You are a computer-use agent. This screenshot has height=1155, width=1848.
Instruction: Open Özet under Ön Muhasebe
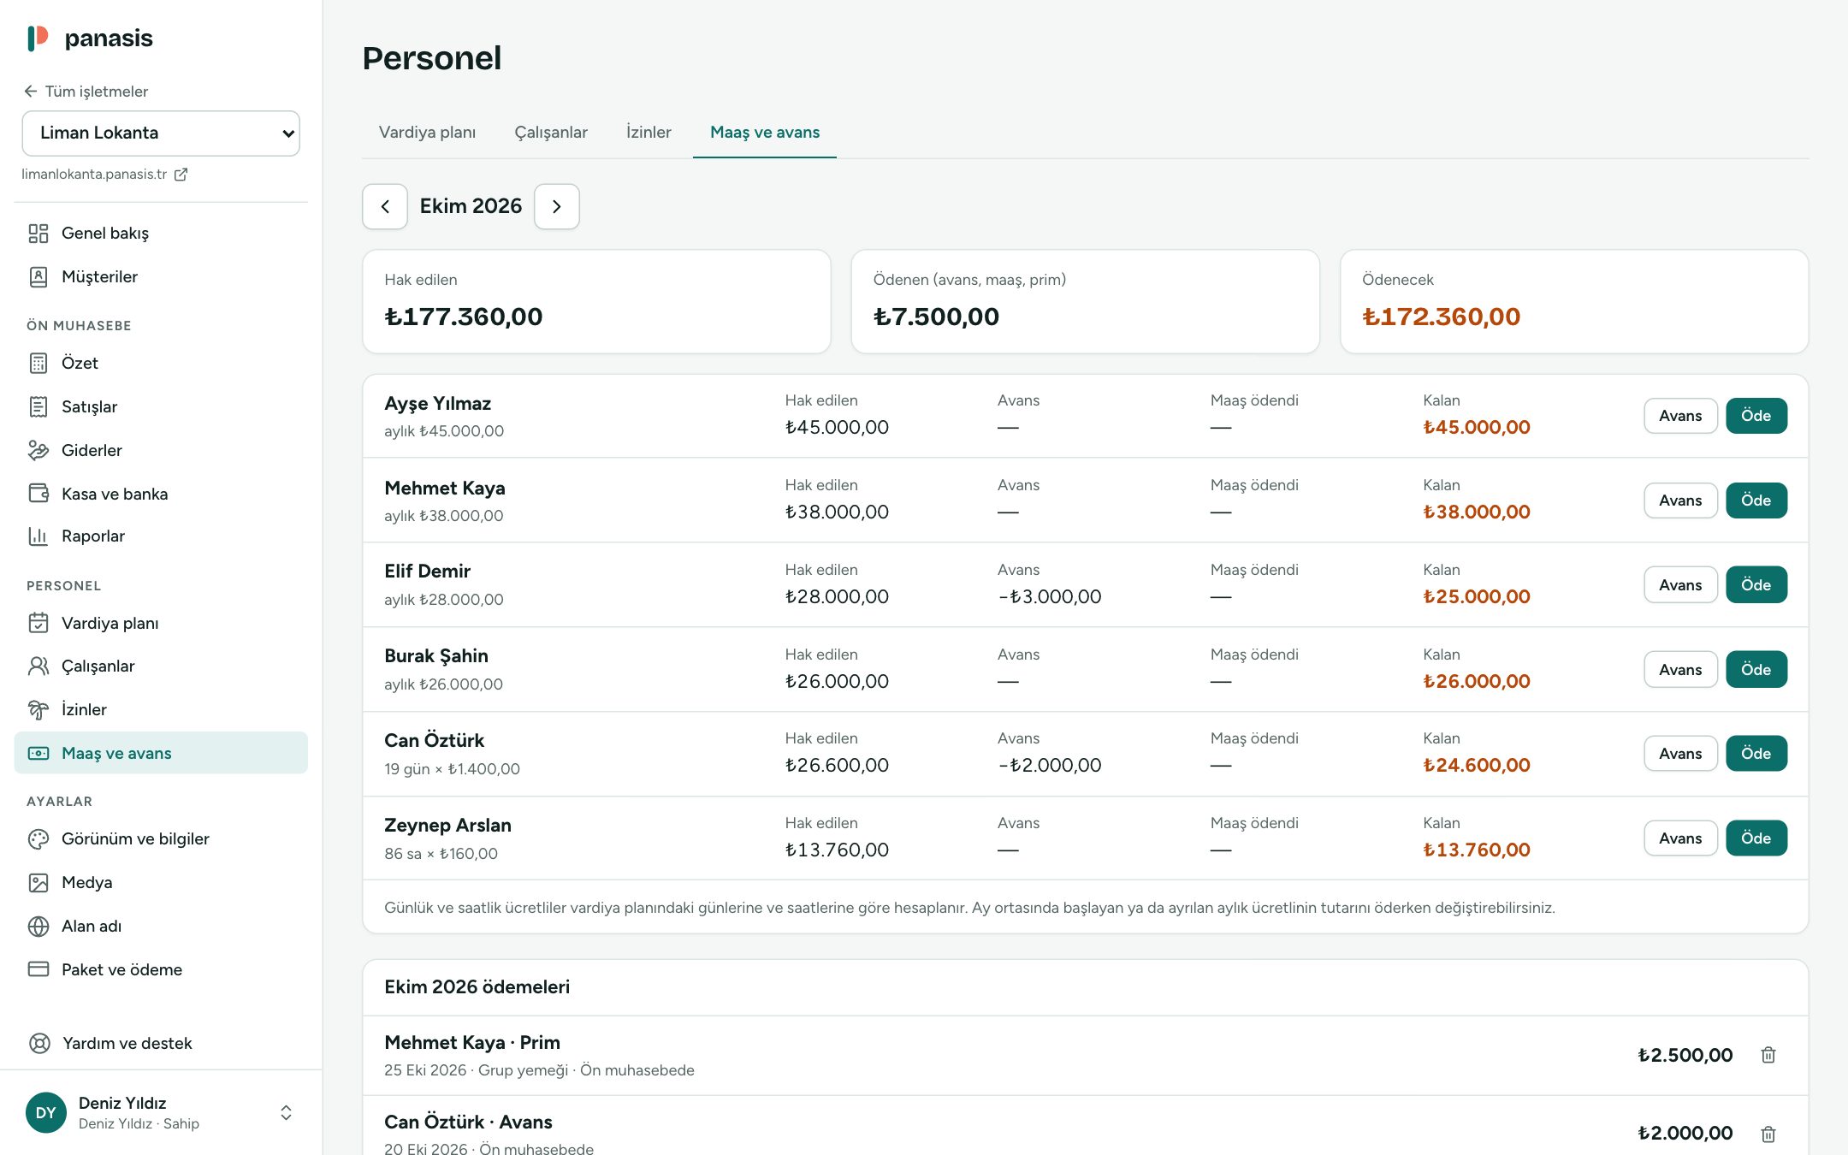(161, 363)
